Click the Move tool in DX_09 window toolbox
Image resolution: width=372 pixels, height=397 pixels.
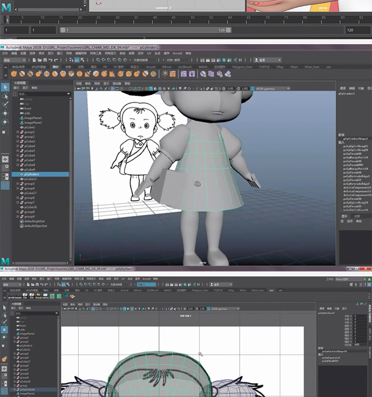pyautogui.click(x=4, y=330)
